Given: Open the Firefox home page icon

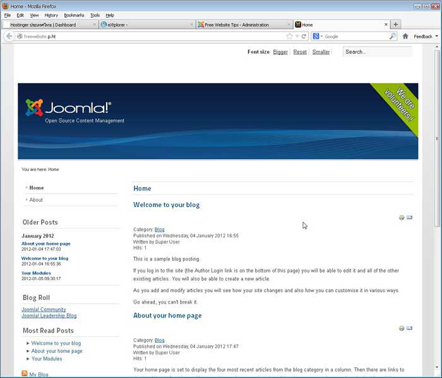Looking at the screenshot, I should [405, 36].
